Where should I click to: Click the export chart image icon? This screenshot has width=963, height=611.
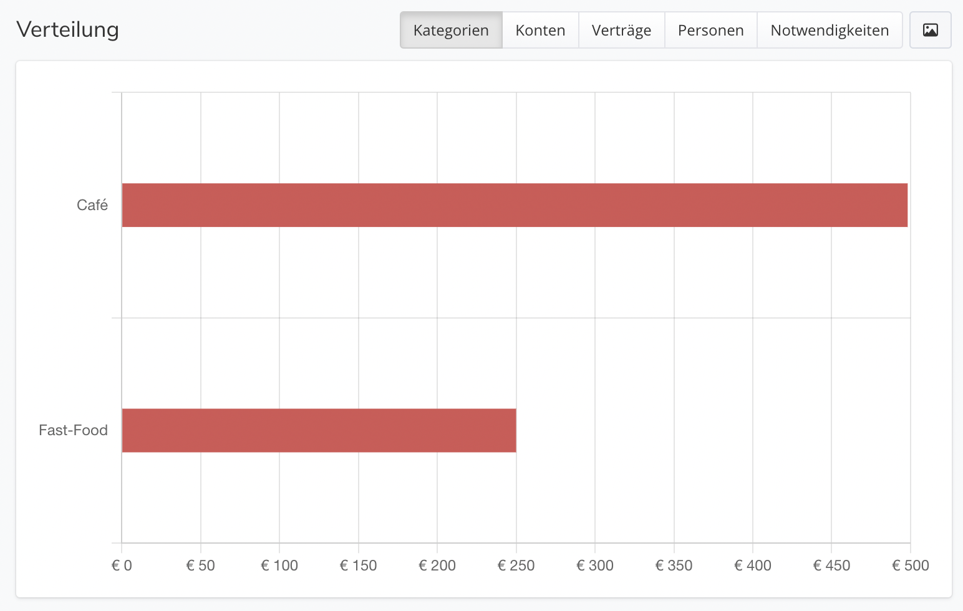coord(930,30)
